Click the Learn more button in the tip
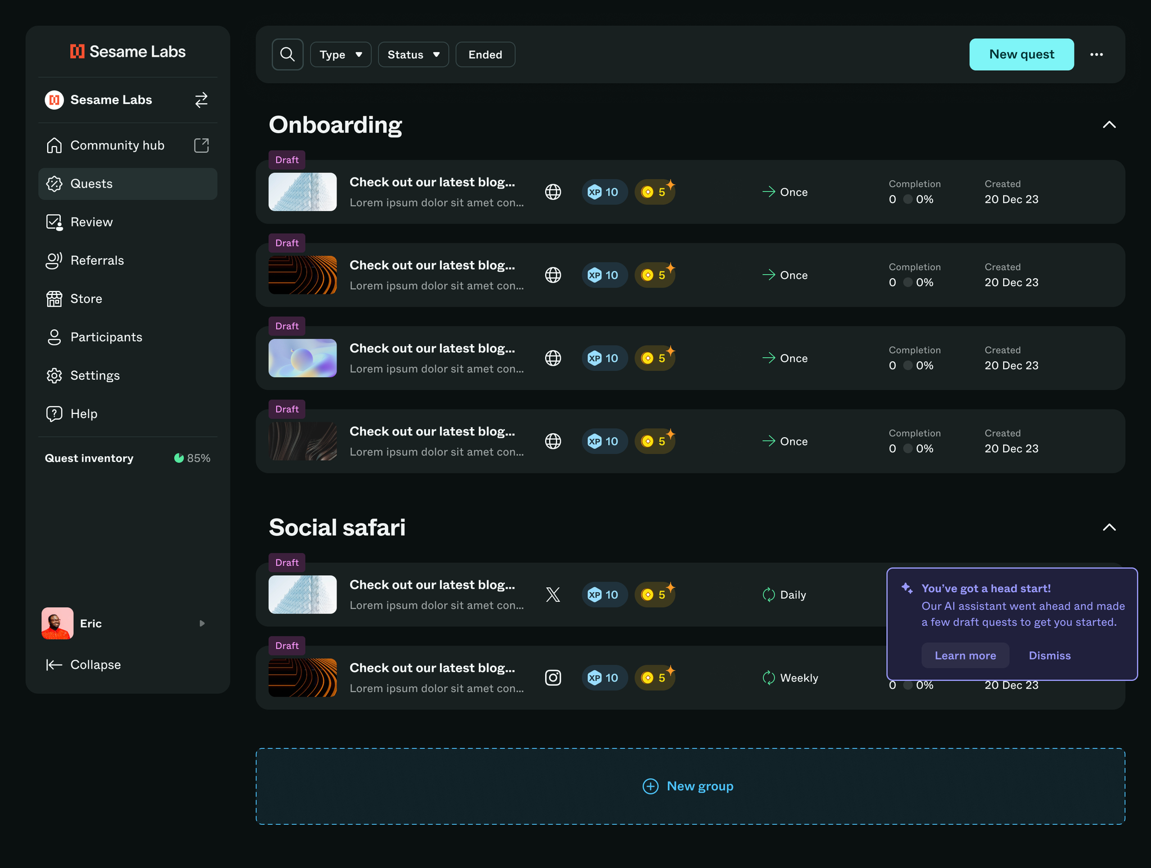Image resolution: width=1151 pixels, height=868 pixels. pos(965,656)
